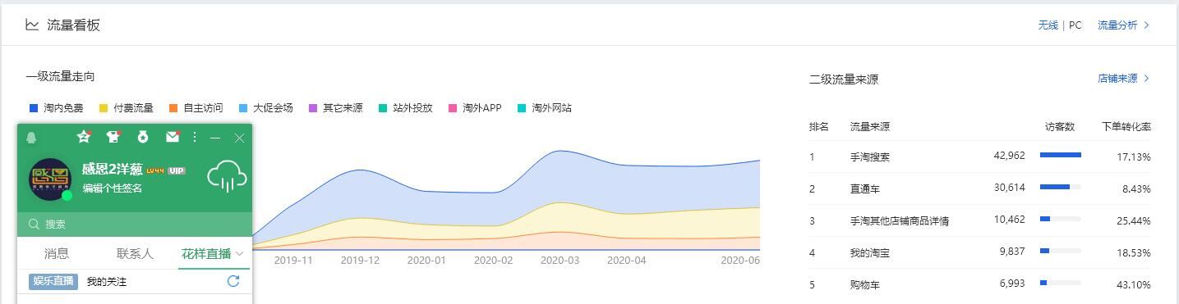Click the 2019-12 label on chart axis
The width and height of the screenshot is (1179, 304).
[360, 261]
